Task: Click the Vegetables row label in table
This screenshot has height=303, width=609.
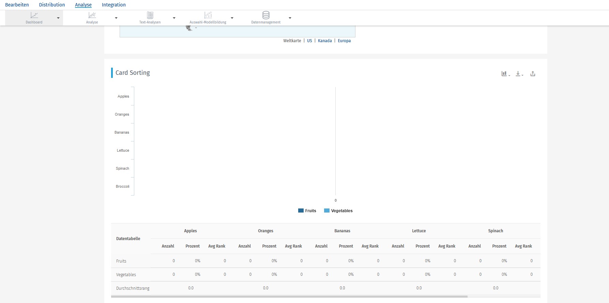Action: coord(126,275)
